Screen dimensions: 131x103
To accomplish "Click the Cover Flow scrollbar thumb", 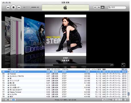I will pos(82,65).
